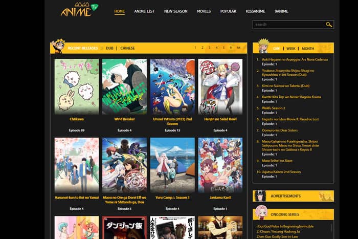
Task: Open the Yuru Camp Season 3 poster
Action: point(172,165)
